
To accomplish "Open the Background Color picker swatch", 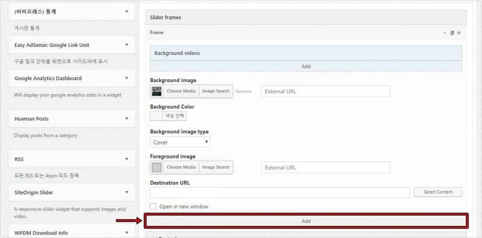I will pos(156,116).
